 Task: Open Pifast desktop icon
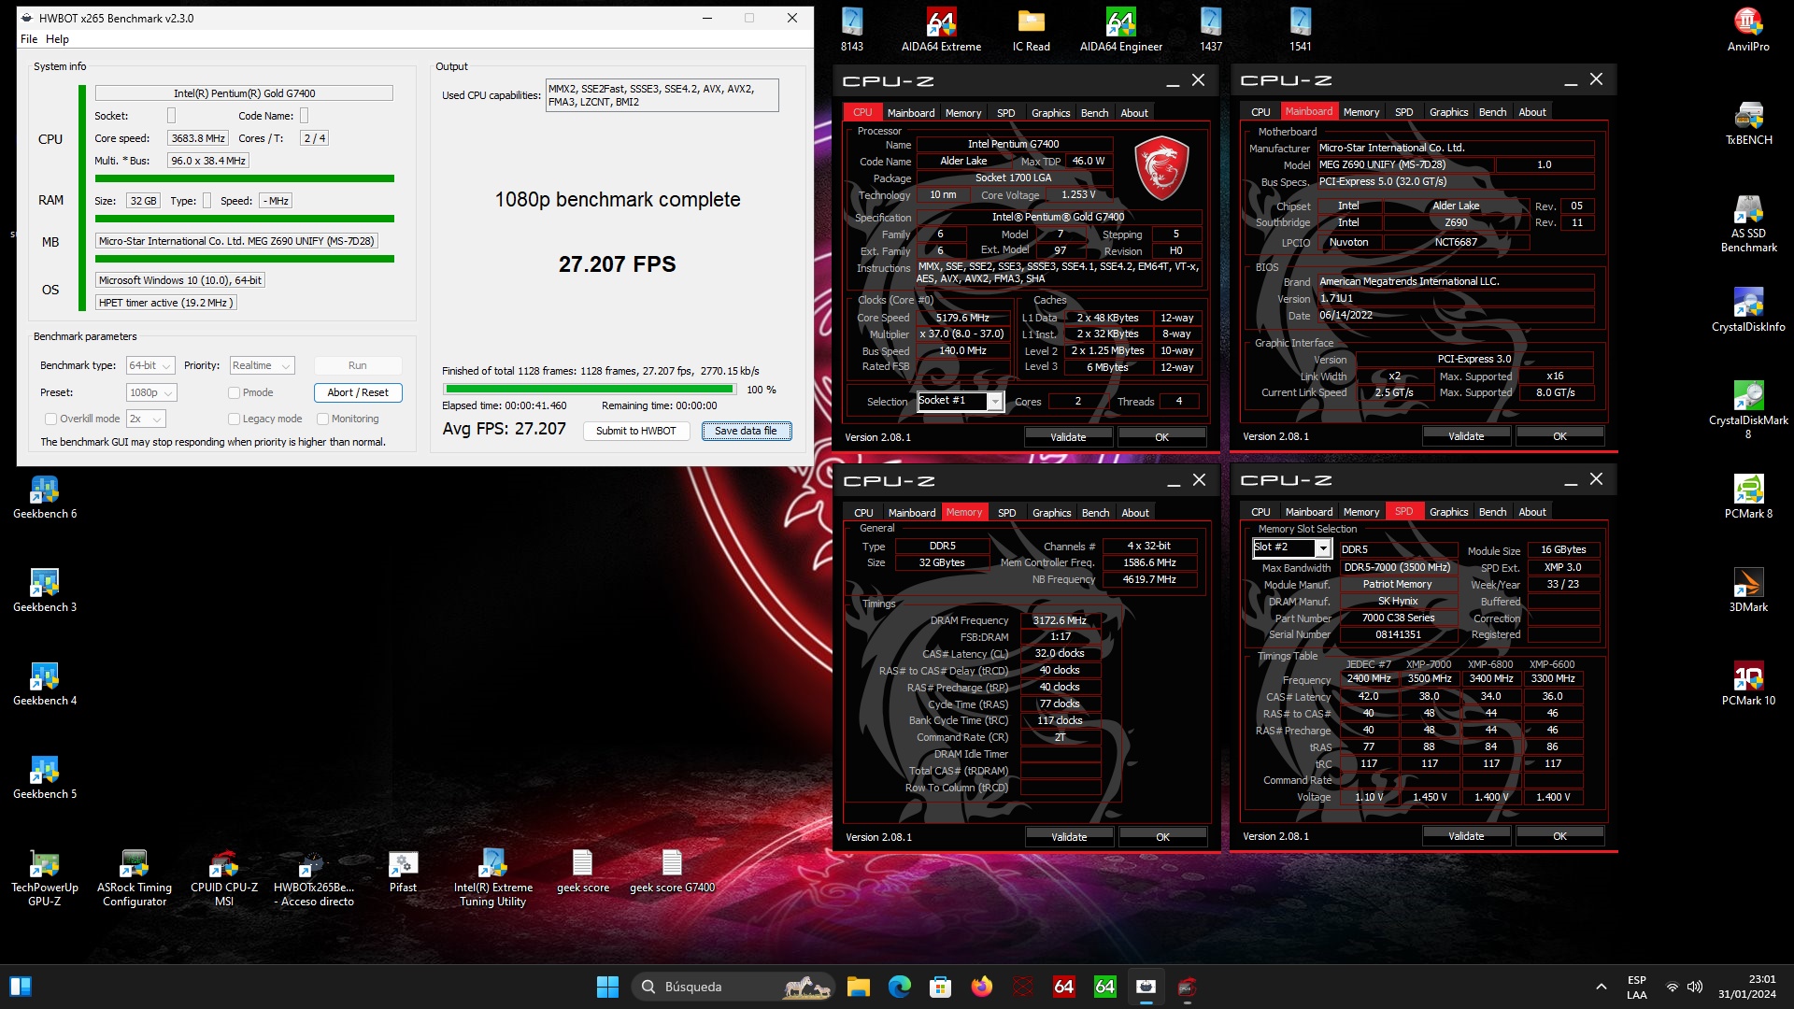point(403,871)
